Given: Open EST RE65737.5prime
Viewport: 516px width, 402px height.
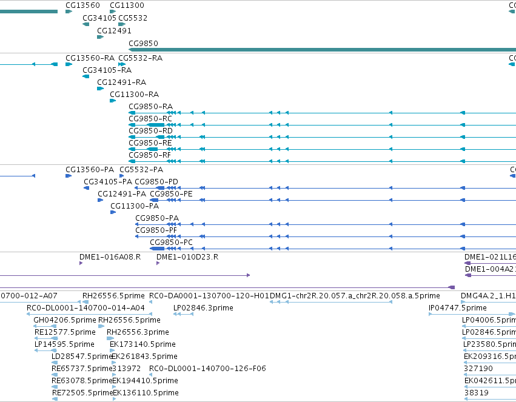Looking at the screenshot, I should tap(82, 369).
